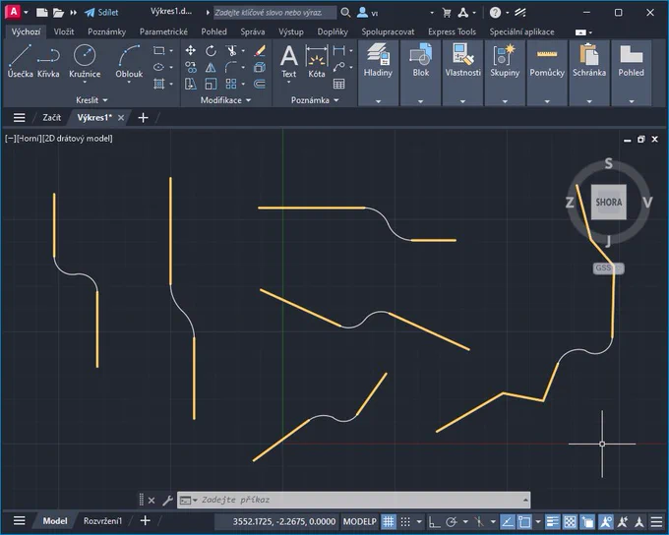669x535 pixels.
Task: Open the Trim tool flyout arrow
Action: 243,51
